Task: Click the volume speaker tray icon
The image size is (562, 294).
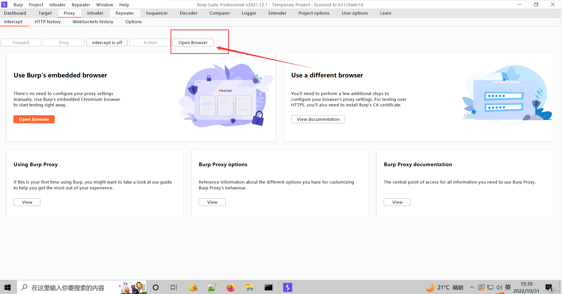Action: click(x=499, y=287)
